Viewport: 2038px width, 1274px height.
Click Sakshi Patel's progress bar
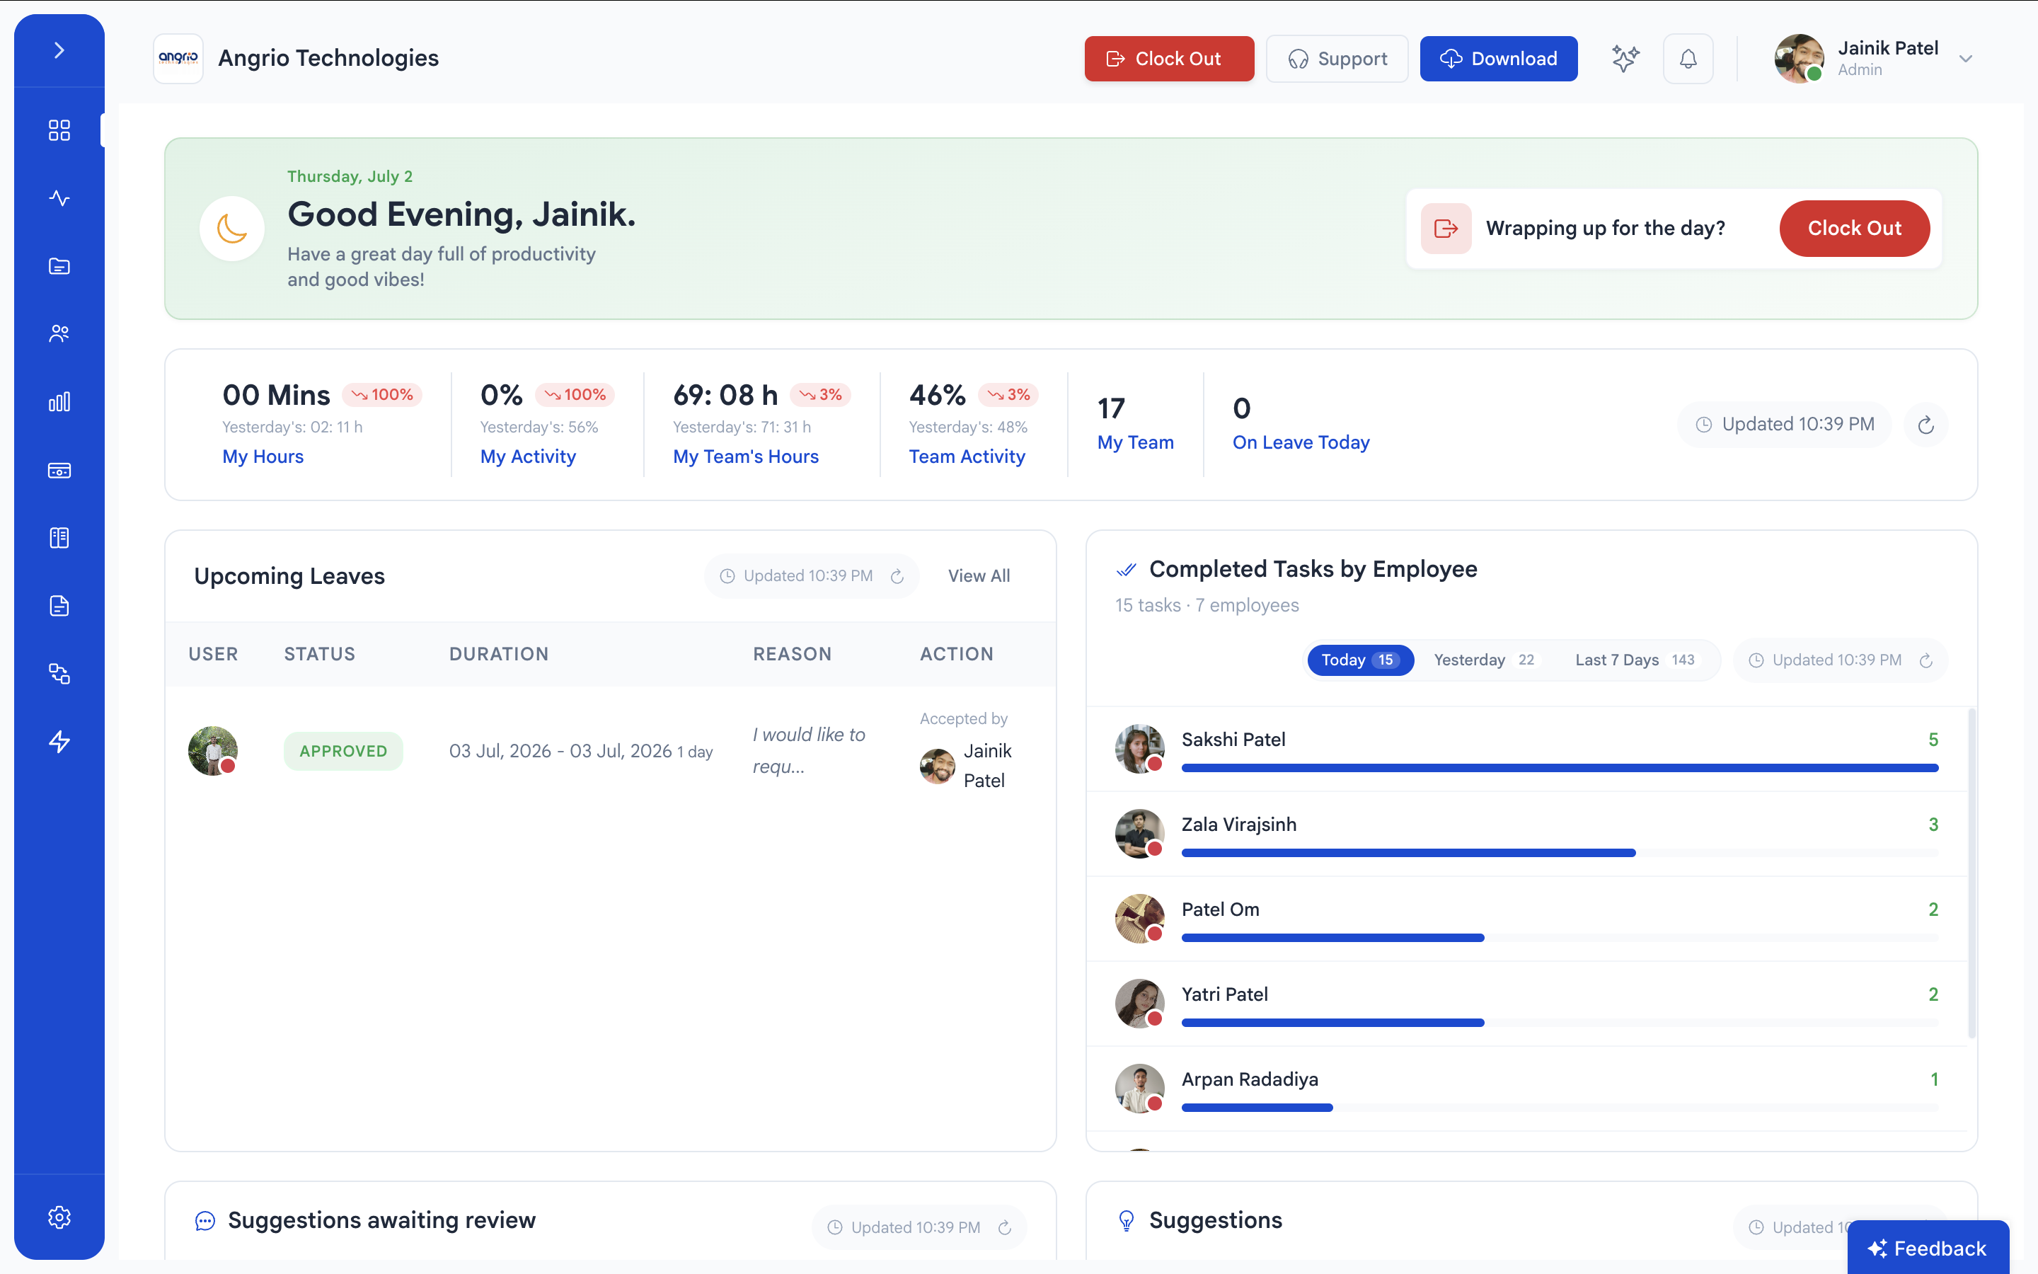tap(1560, 768)
